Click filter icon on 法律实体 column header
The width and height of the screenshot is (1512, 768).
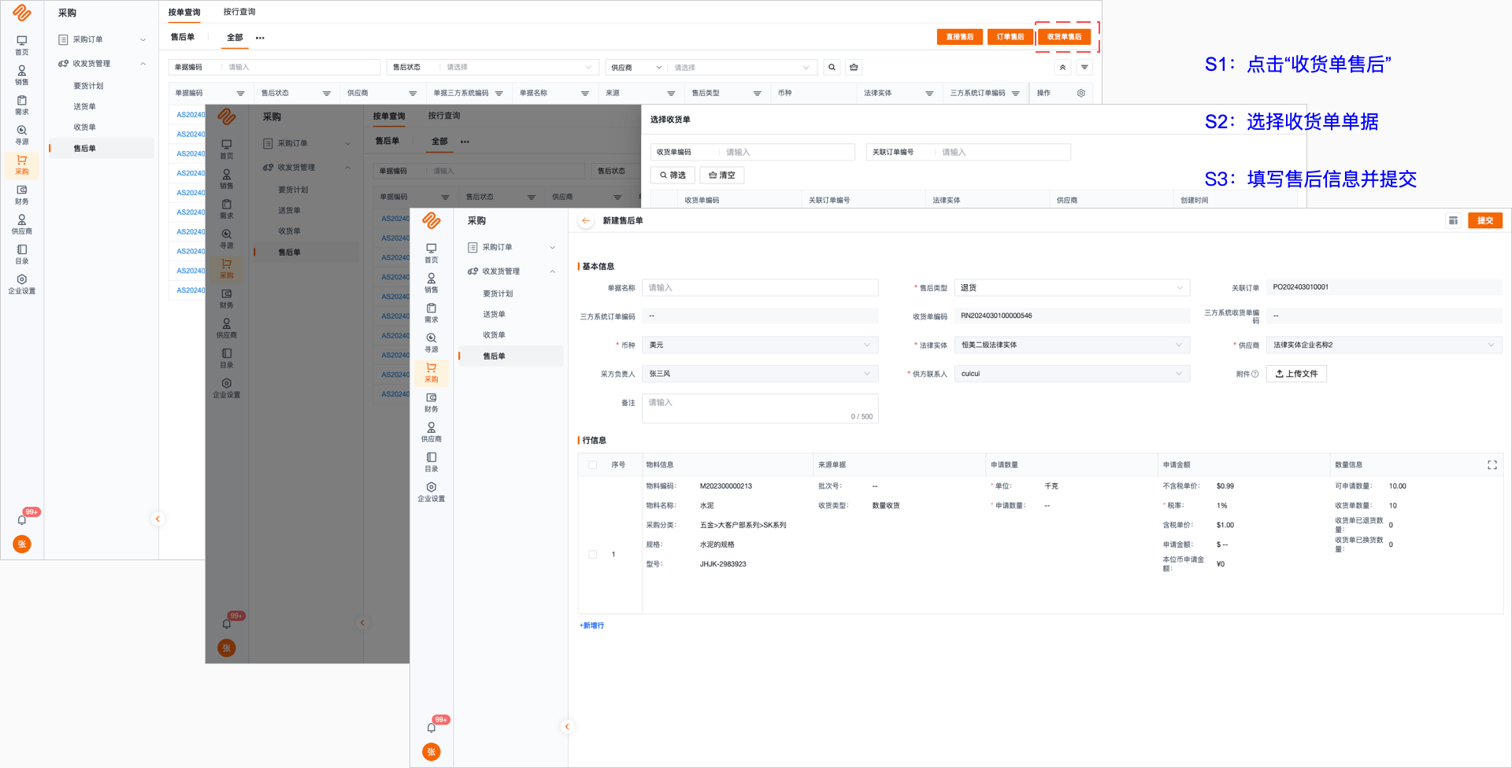click(929, 94)
